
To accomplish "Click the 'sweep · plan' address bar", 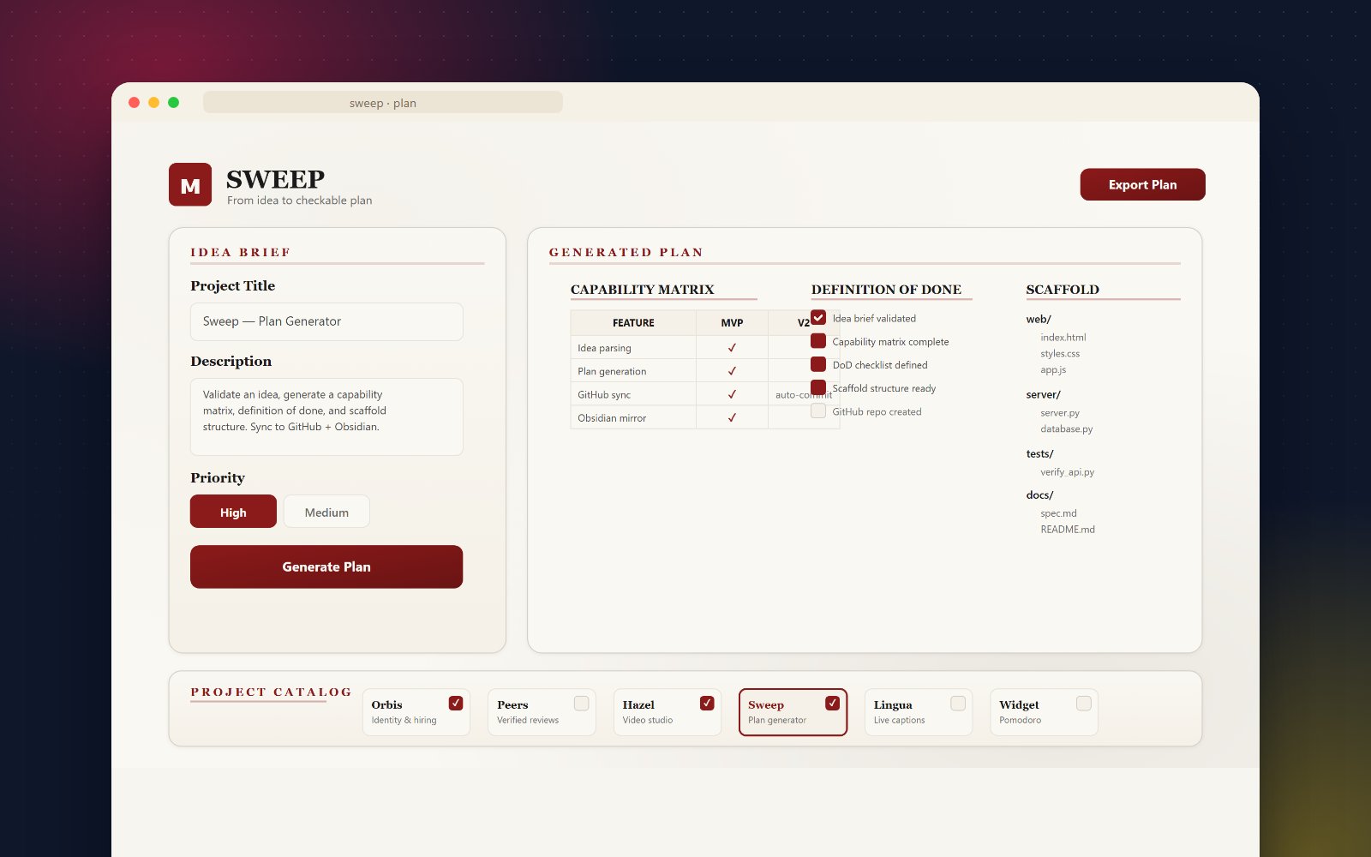I will coord(383,103).
